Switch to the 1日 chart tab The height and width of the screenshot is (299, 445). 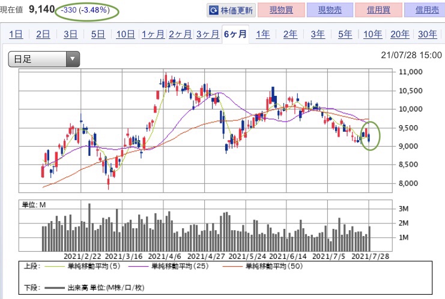click(16, 34)
